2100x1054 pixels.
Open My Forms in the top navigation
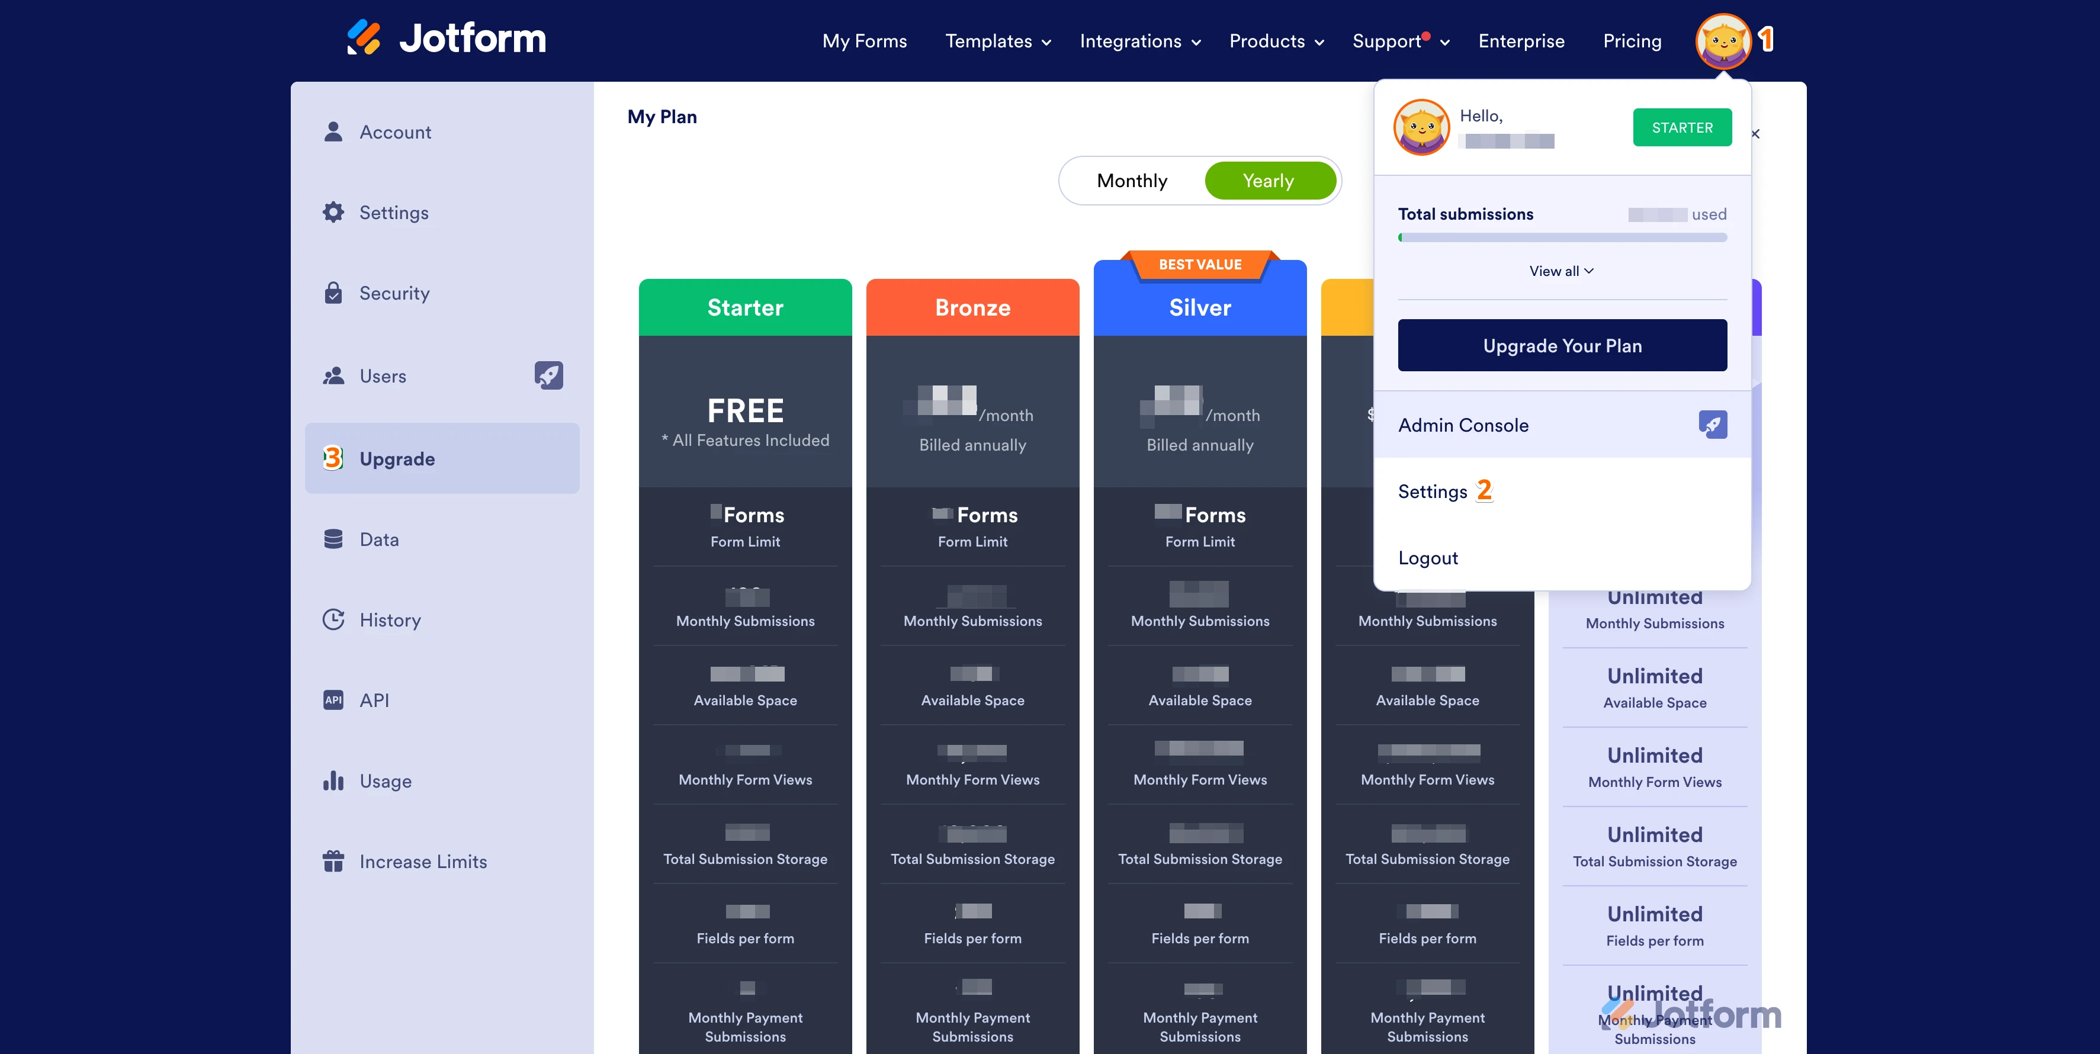click(x=864, y=41)
